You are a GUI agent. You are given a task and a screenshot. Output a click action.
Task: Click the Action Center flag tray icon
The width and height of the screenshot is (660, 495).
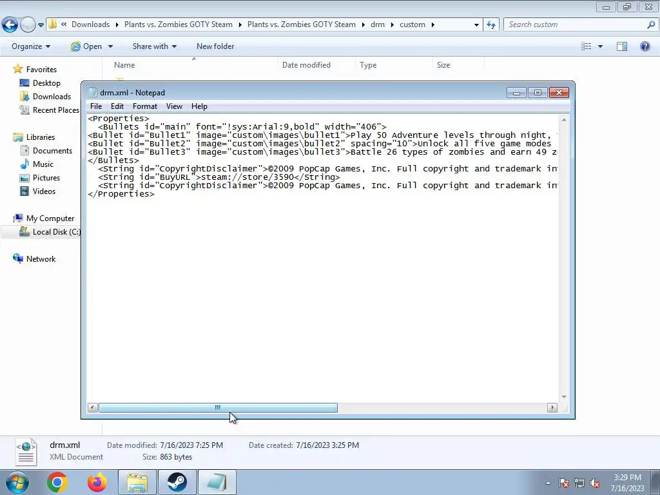[564, 483]
